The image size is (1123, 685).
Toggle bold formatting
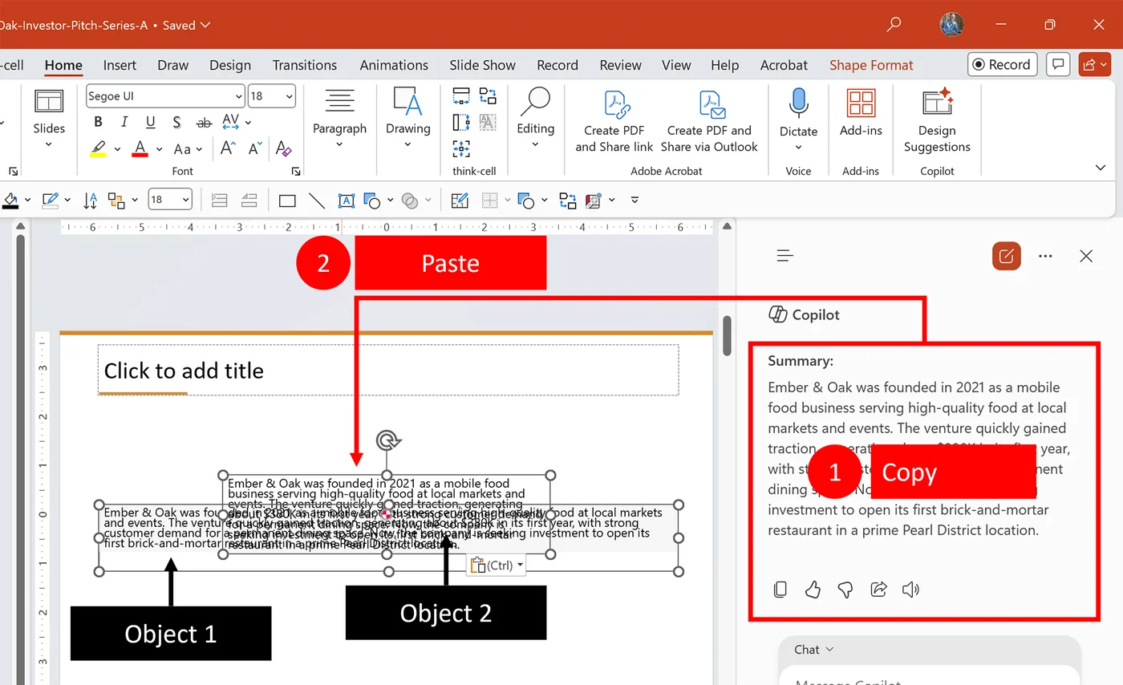click(98, 122)
